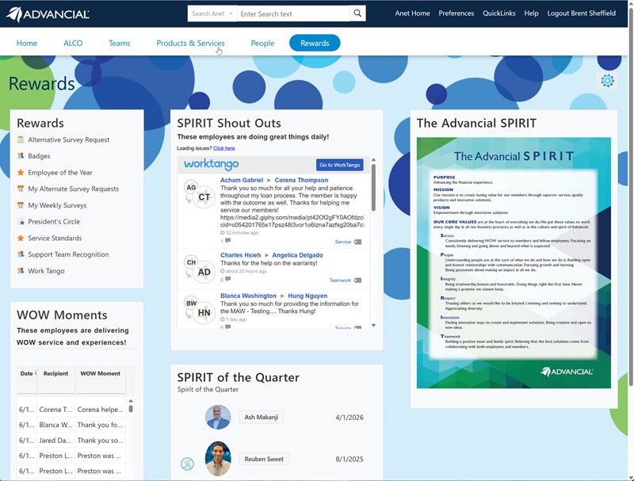This screenshot has width=634, height=481.
Task: Click the Alternative Survey Request icon
Action: click(21, 139)
